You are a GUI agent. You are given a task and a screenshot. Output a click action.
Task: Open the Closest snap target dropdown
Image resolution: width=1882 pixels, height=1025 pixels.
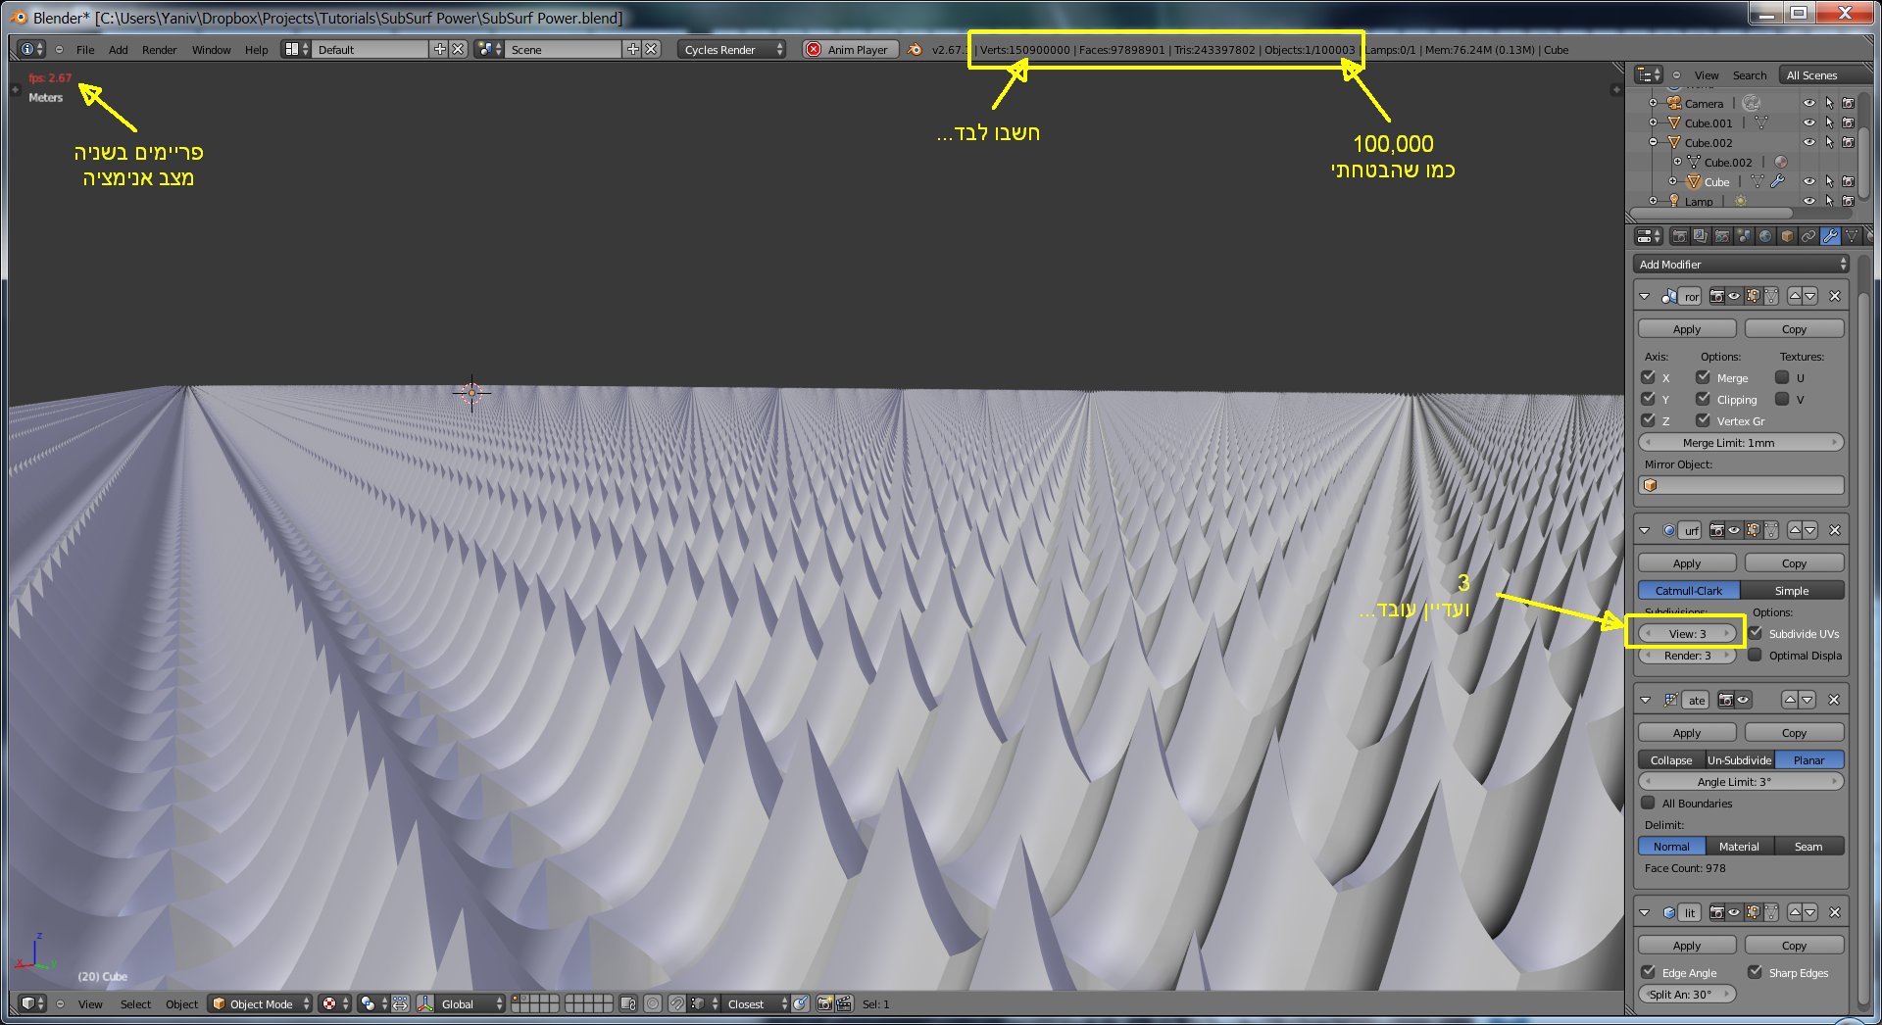point(756,1003)
